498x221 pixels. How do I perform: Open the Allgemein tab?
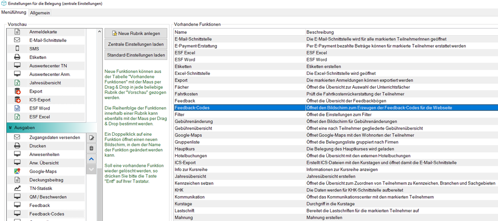pos(40,13)
